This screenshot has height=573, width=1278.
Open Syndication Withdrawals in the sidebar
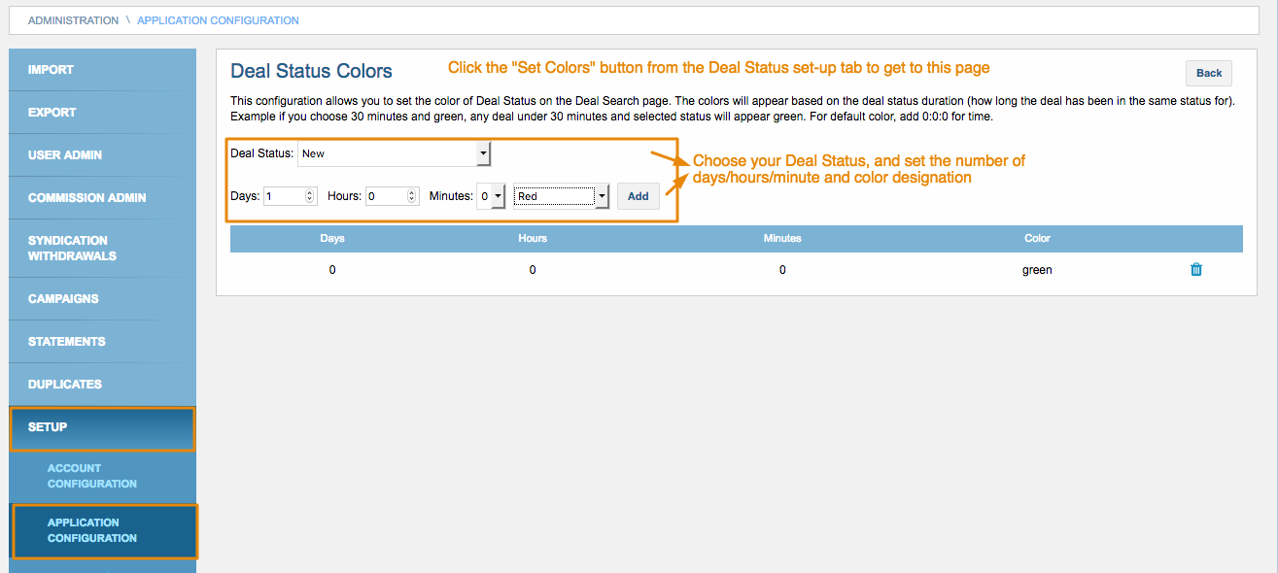click(x=102, y=249)
